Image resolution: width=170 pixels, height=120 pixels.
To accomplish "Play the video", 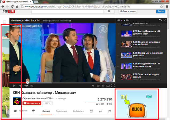I will click(x=14, y=86).
